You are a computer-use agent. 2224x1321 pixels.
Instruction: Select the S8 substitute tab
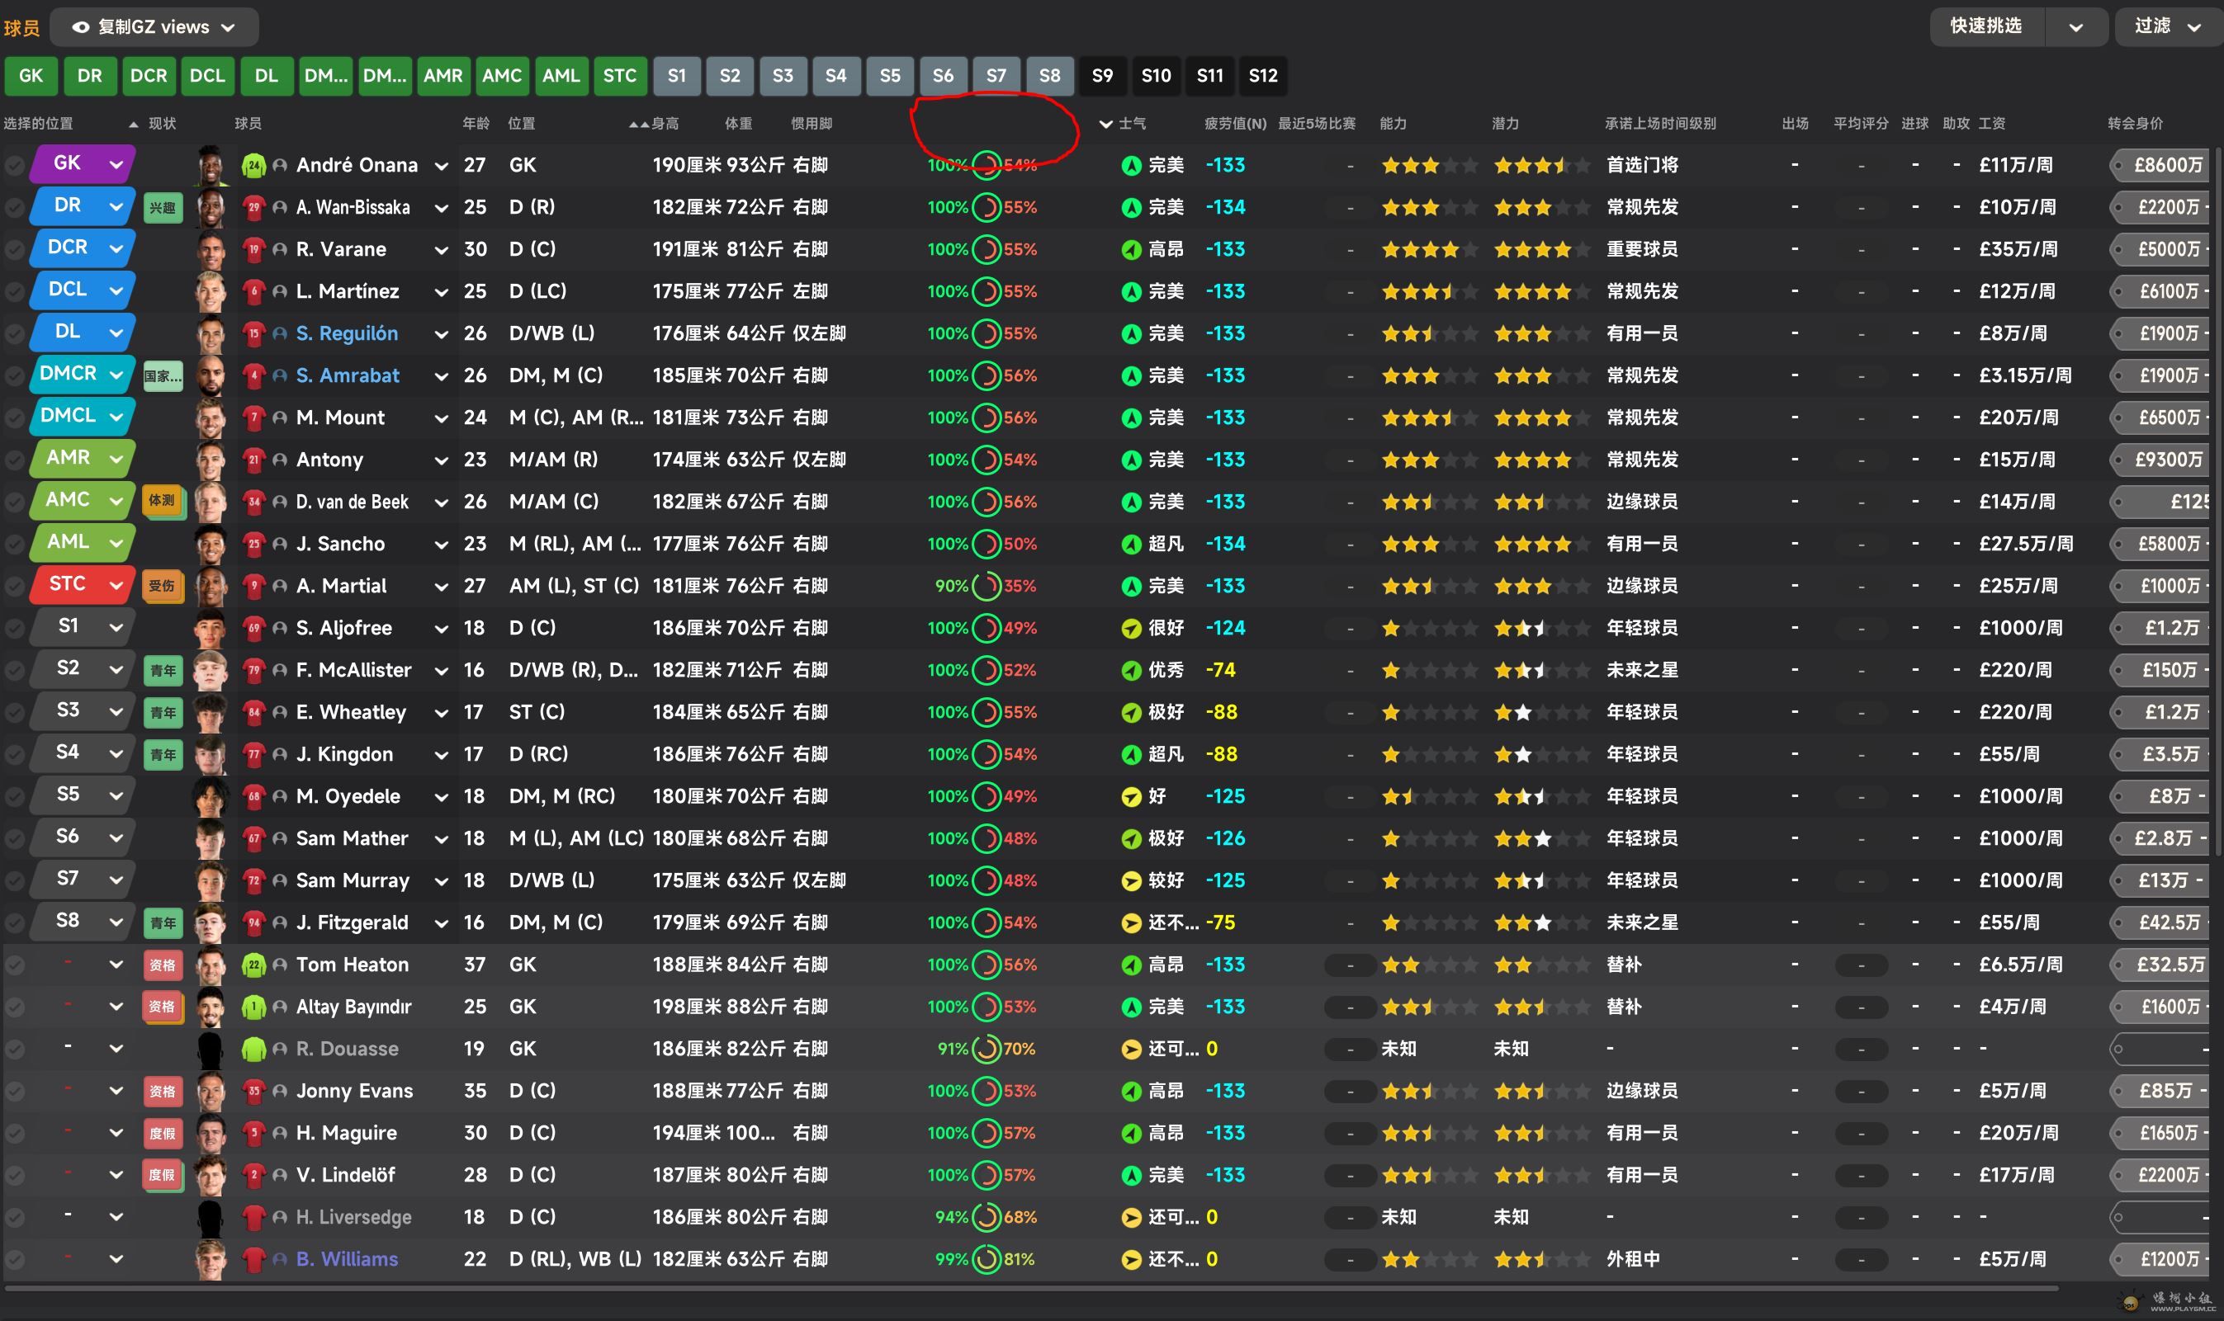point(1049,76)
